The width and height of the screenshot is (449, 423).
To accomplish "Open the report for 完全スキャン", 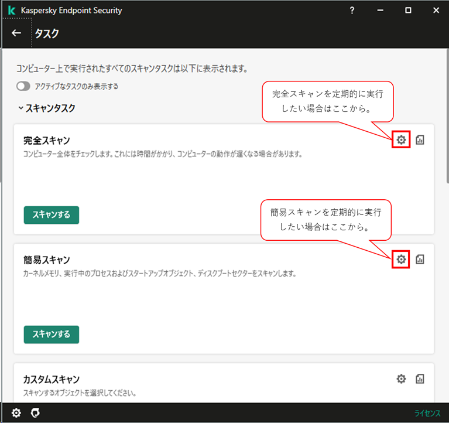I will pos(420,139).
